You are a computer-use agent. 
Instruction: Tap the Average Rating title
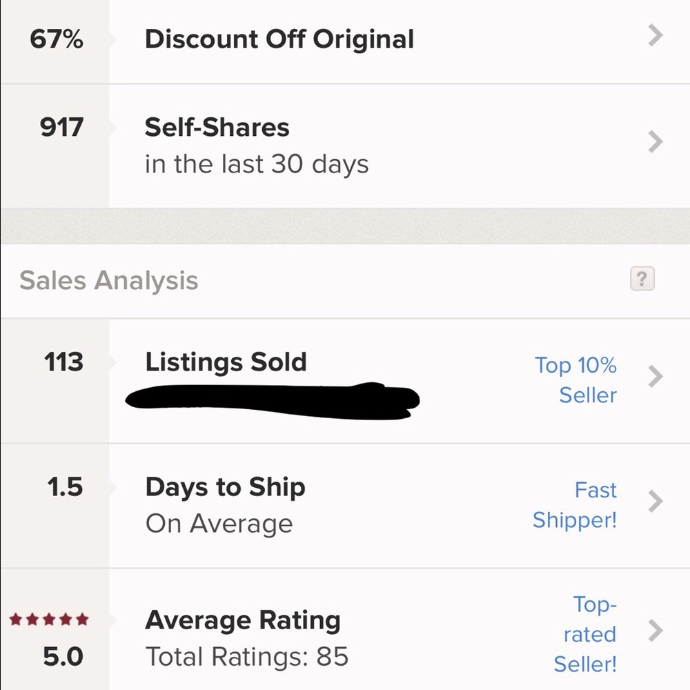[x=242, y=620]
